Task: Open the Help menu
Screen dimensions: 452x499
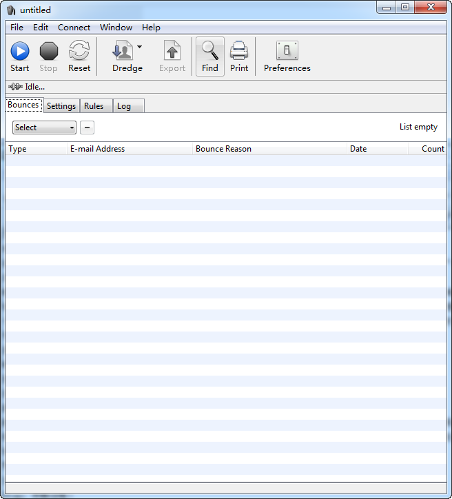Action: pos(151,28)
